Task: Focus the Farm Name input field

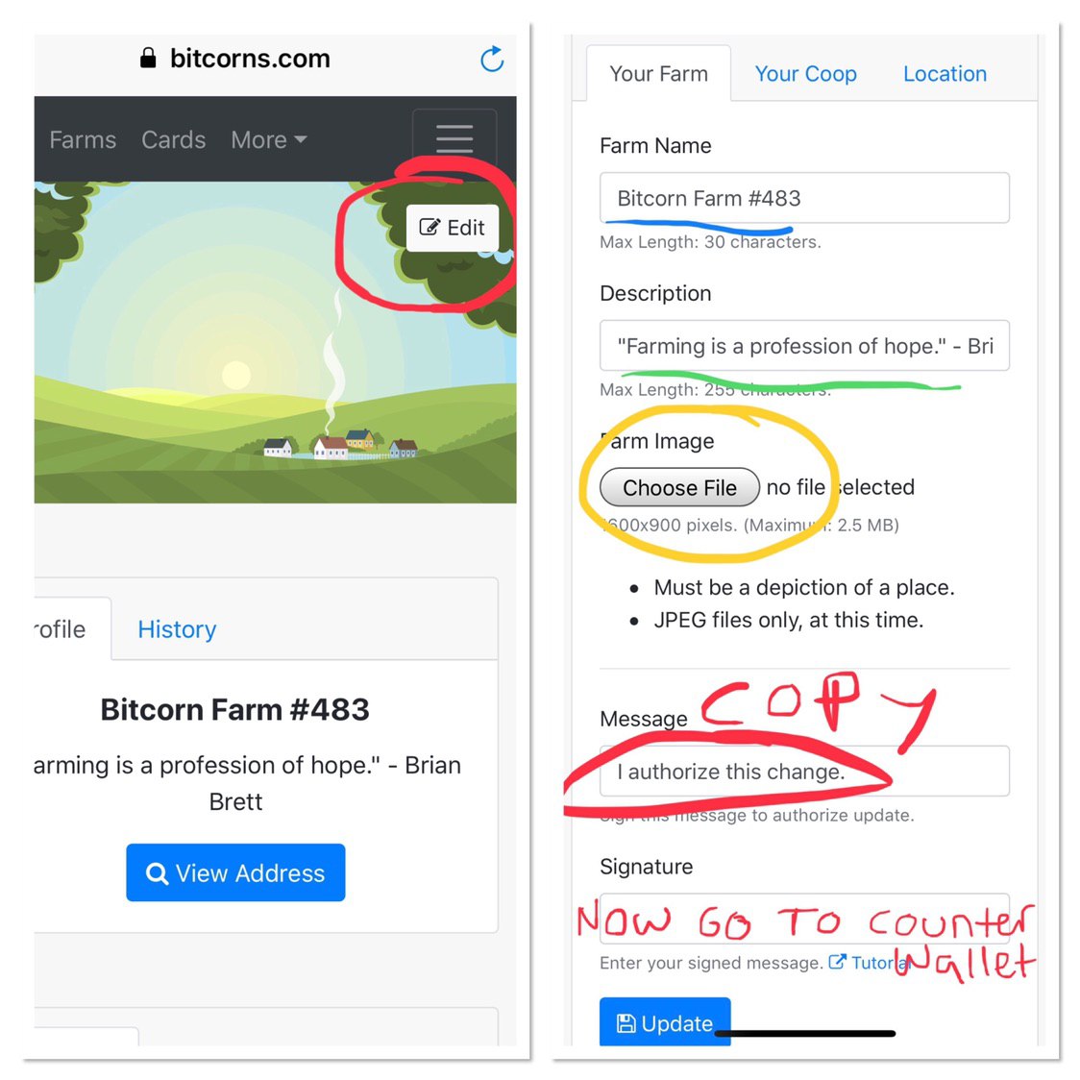Action: (x=804, y=198)
